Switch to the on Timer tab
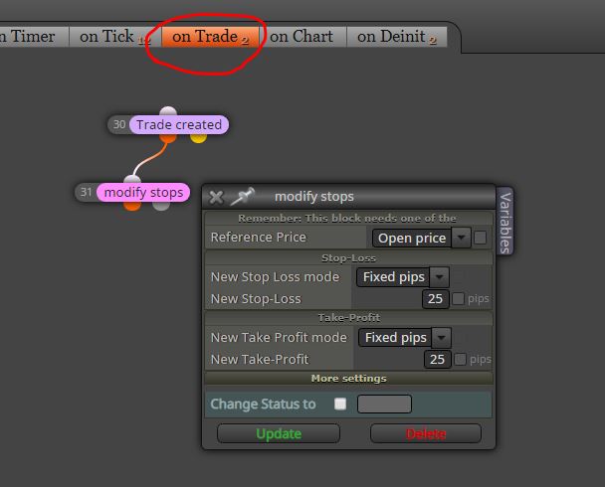This screenshot has width=605, height=487. 33,37
